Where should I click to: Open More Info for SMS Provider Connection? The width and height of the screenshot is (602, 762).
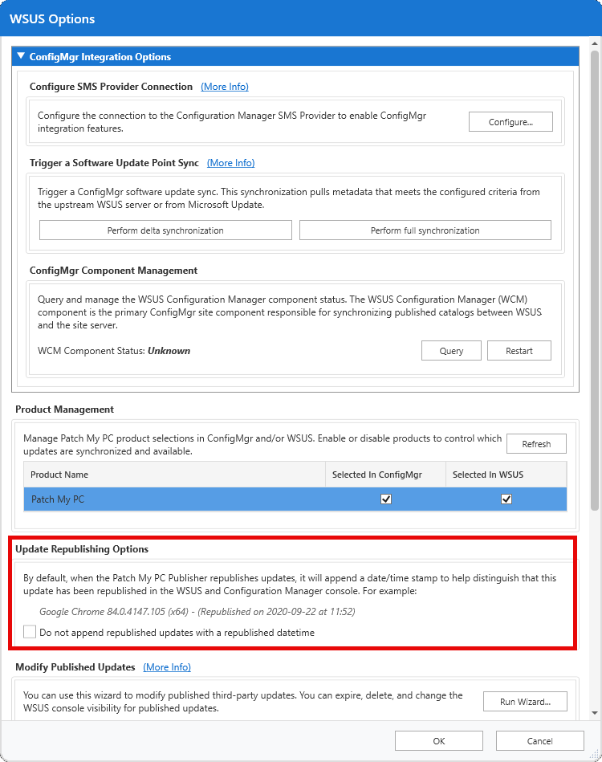224,87
